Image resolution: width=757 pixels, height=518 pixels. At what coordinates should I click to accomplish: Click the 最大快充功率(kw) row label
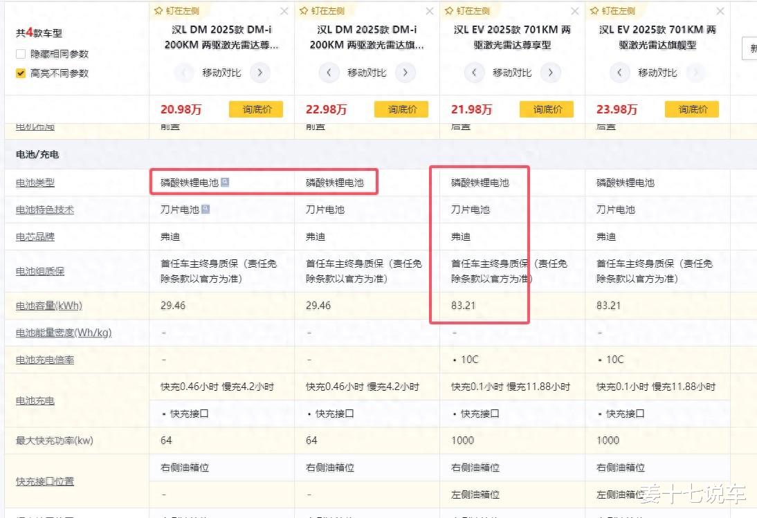point(55,441)
